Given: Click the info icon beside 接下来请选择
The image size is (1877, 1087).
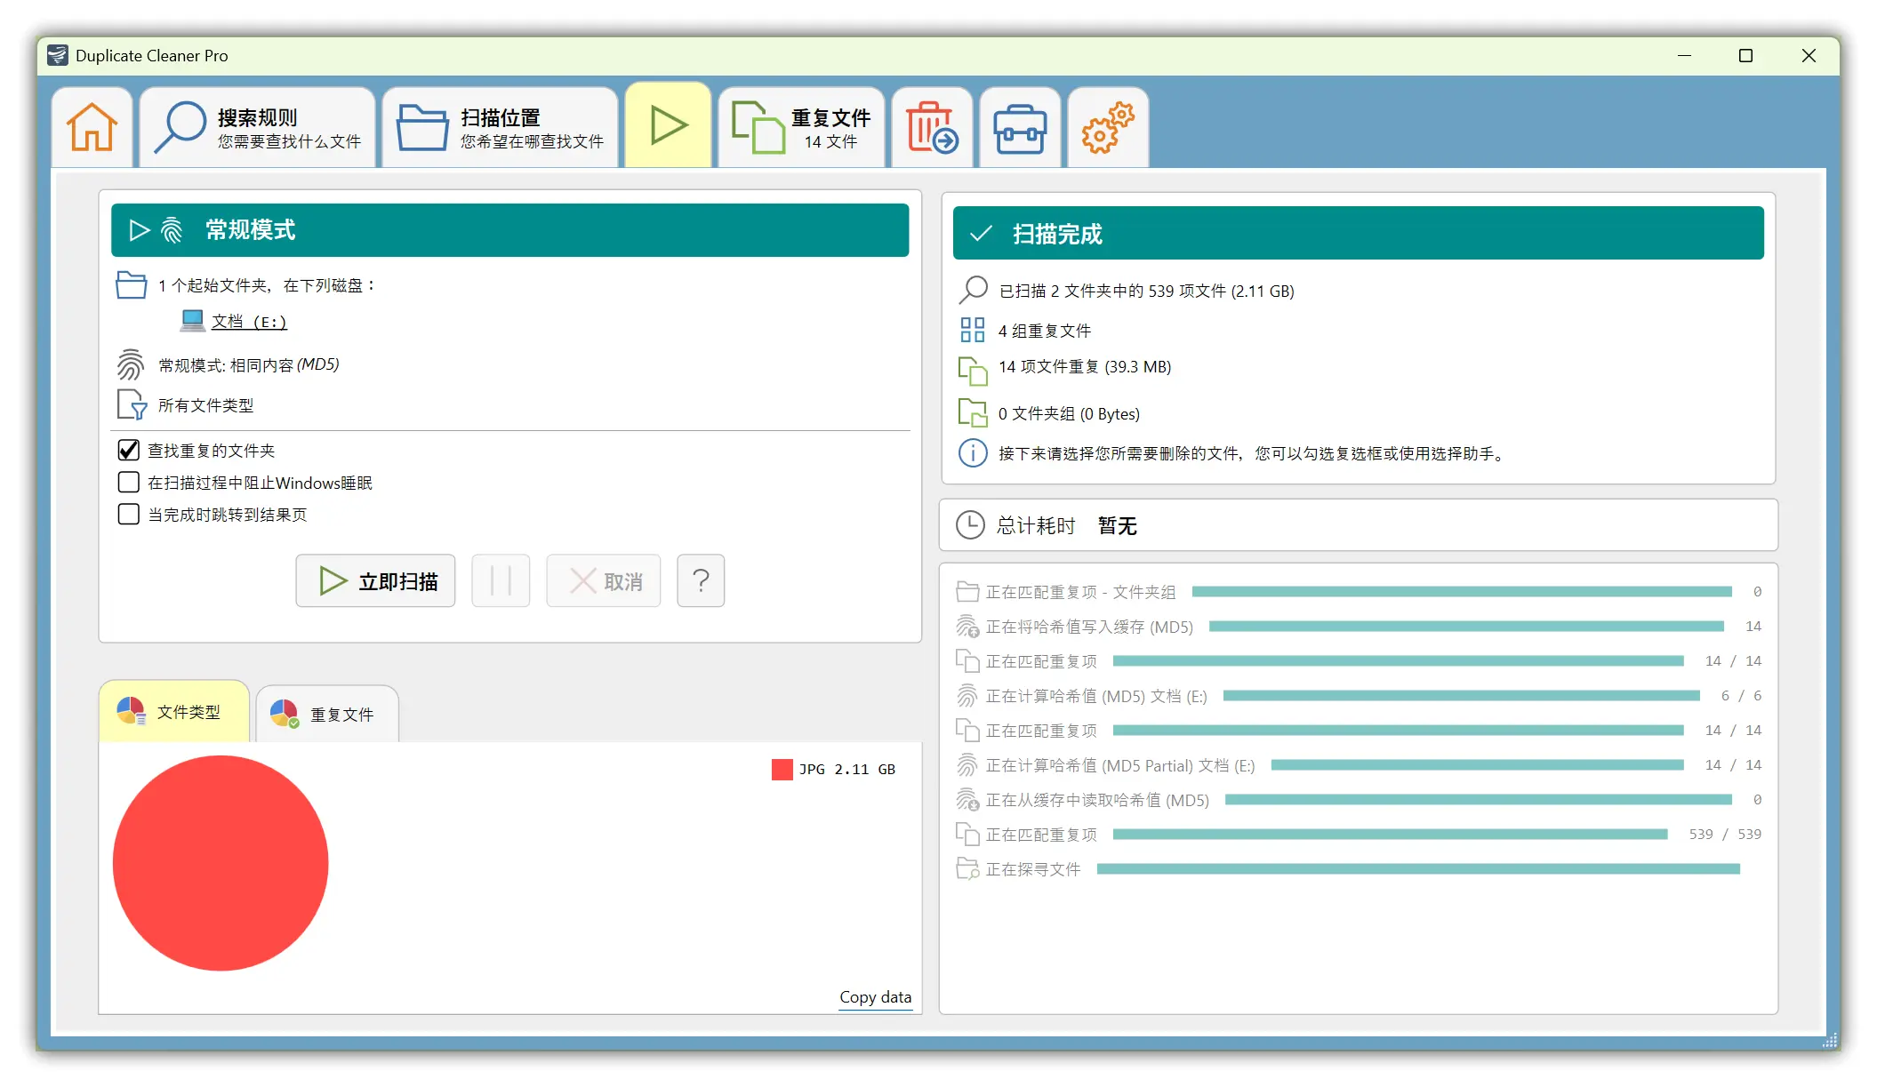Looking at the screenshot, I should 973,453.
